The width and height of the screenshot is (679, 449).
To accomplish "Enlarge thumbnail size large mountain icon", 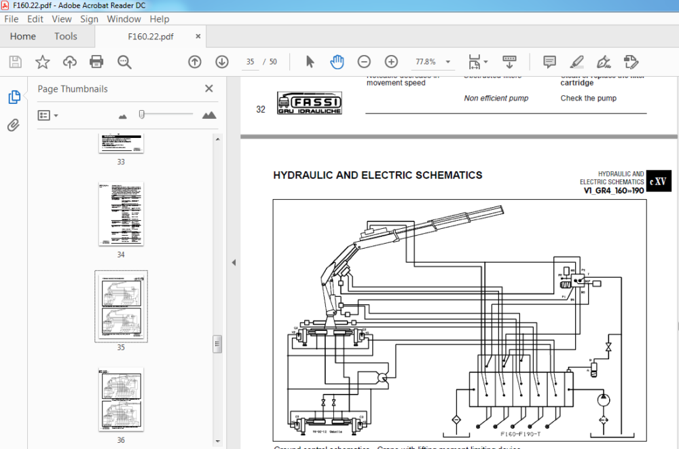I will [209, 115].
